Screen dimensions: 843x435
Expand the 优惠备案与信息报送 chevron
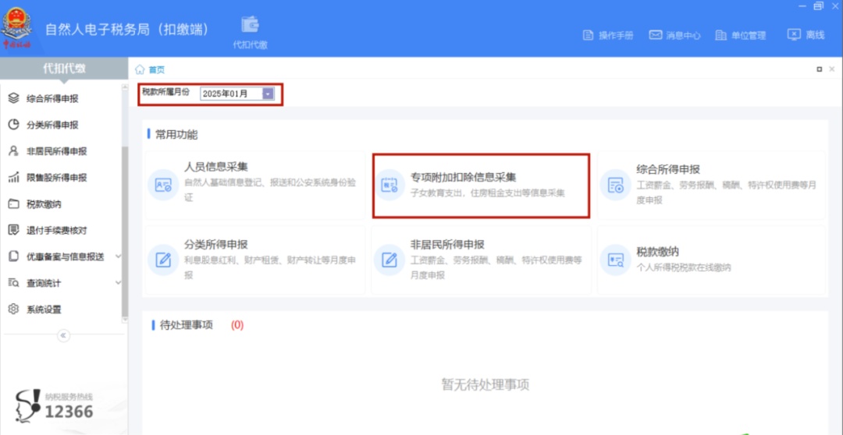(x=119, y=256)
